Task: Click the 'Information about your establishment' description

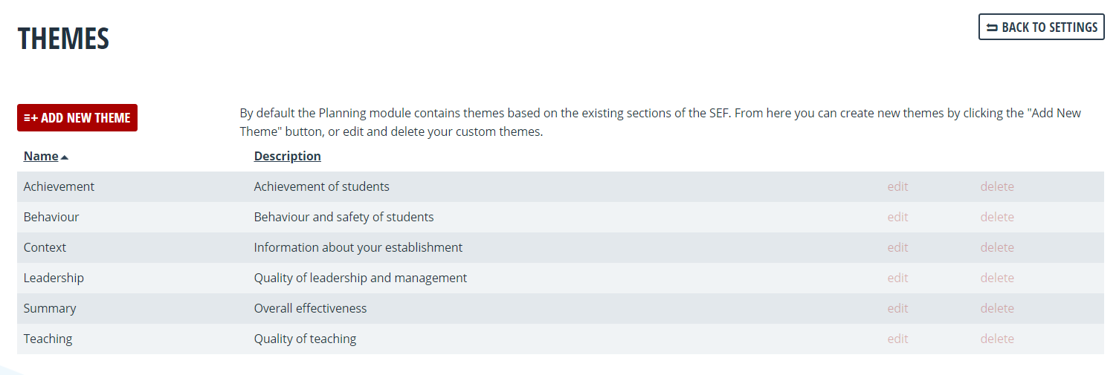Action: pos(358,247)
